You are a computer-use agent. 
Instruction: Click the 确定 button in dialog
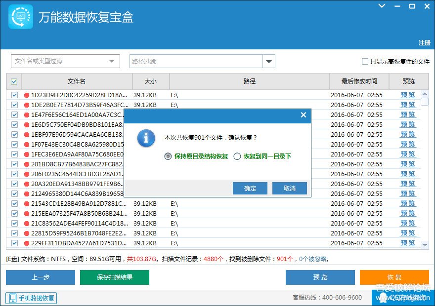point(250,189)
